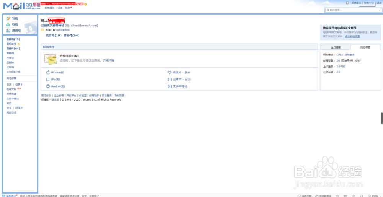Viewport: 383px width, 197px height.
Task: Open 反馈建议 link at top right
Action: (x=356, y=3)
